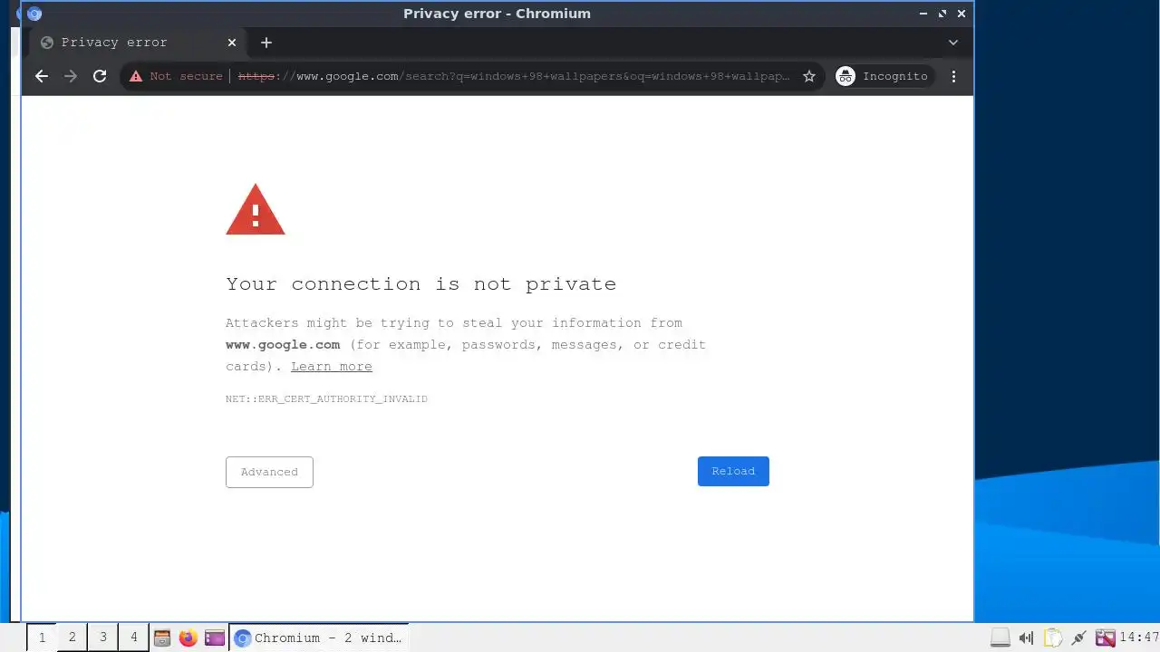Switch to workspace 4

coord(134,638)
